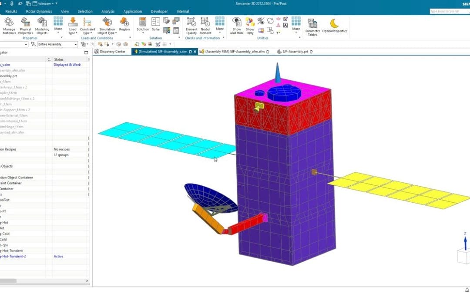Image resolution: width=470 pixels, height=293 pixels.
Task: Open the Developer tab
Action: click(x=159, y=11)
